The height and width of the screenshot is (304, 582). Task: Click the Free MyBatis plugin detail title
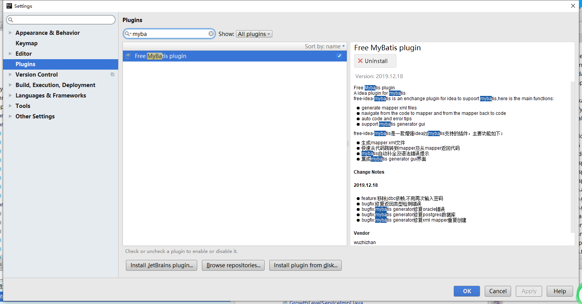click(x=387, y=48)
